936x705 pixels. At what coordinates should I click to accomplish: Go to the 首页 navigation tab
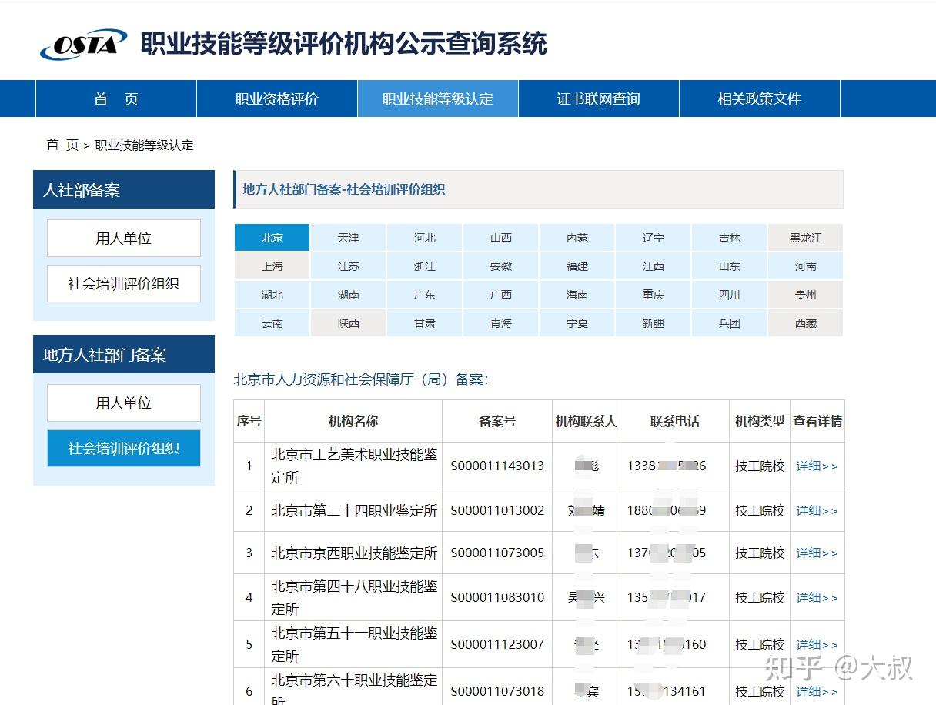(116, 99)
